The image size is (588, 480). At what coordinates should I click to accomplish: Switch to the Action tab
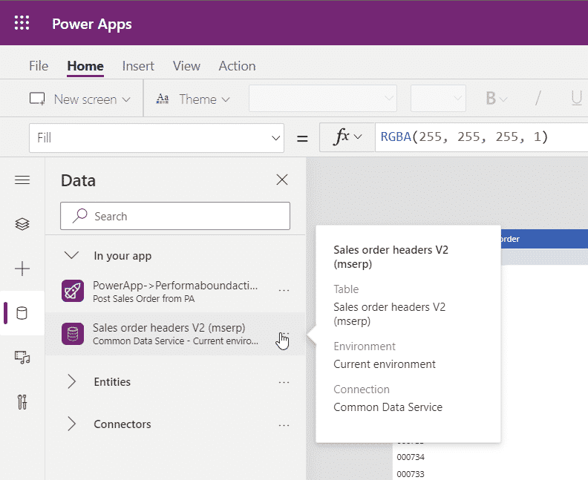(x=237, y=66)
